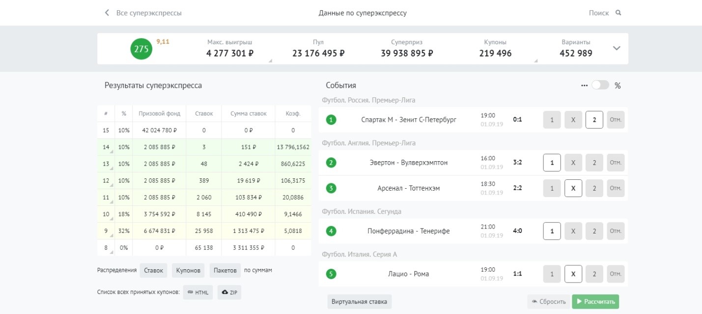
Task: Click the Виртуальная ставка button
Action: 359,301
